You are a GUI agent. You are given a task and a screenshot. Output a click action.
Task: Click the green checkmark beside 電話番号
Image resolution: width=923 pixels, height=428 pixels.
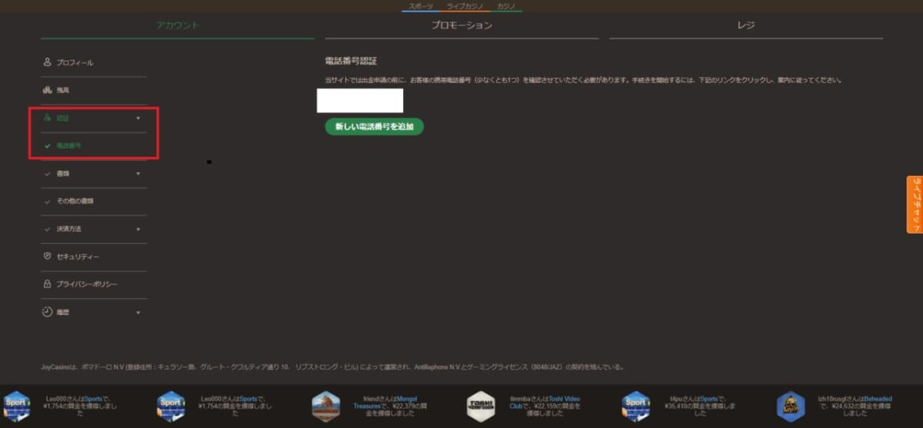[x=48, y=146]
